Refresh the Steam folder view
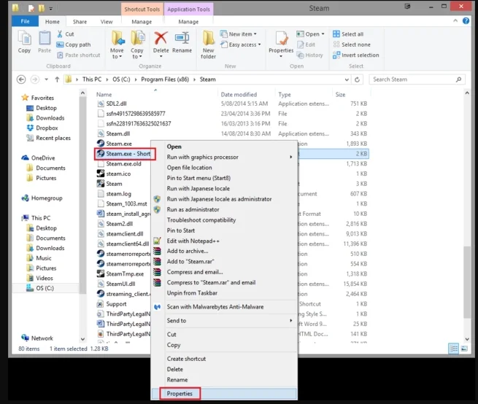478x404 pixels. coord(358,79)
